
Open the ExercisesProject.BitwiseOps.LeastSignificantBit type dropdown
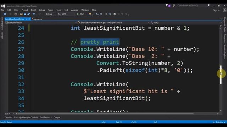pyautogui.click(x=113, y=23)
